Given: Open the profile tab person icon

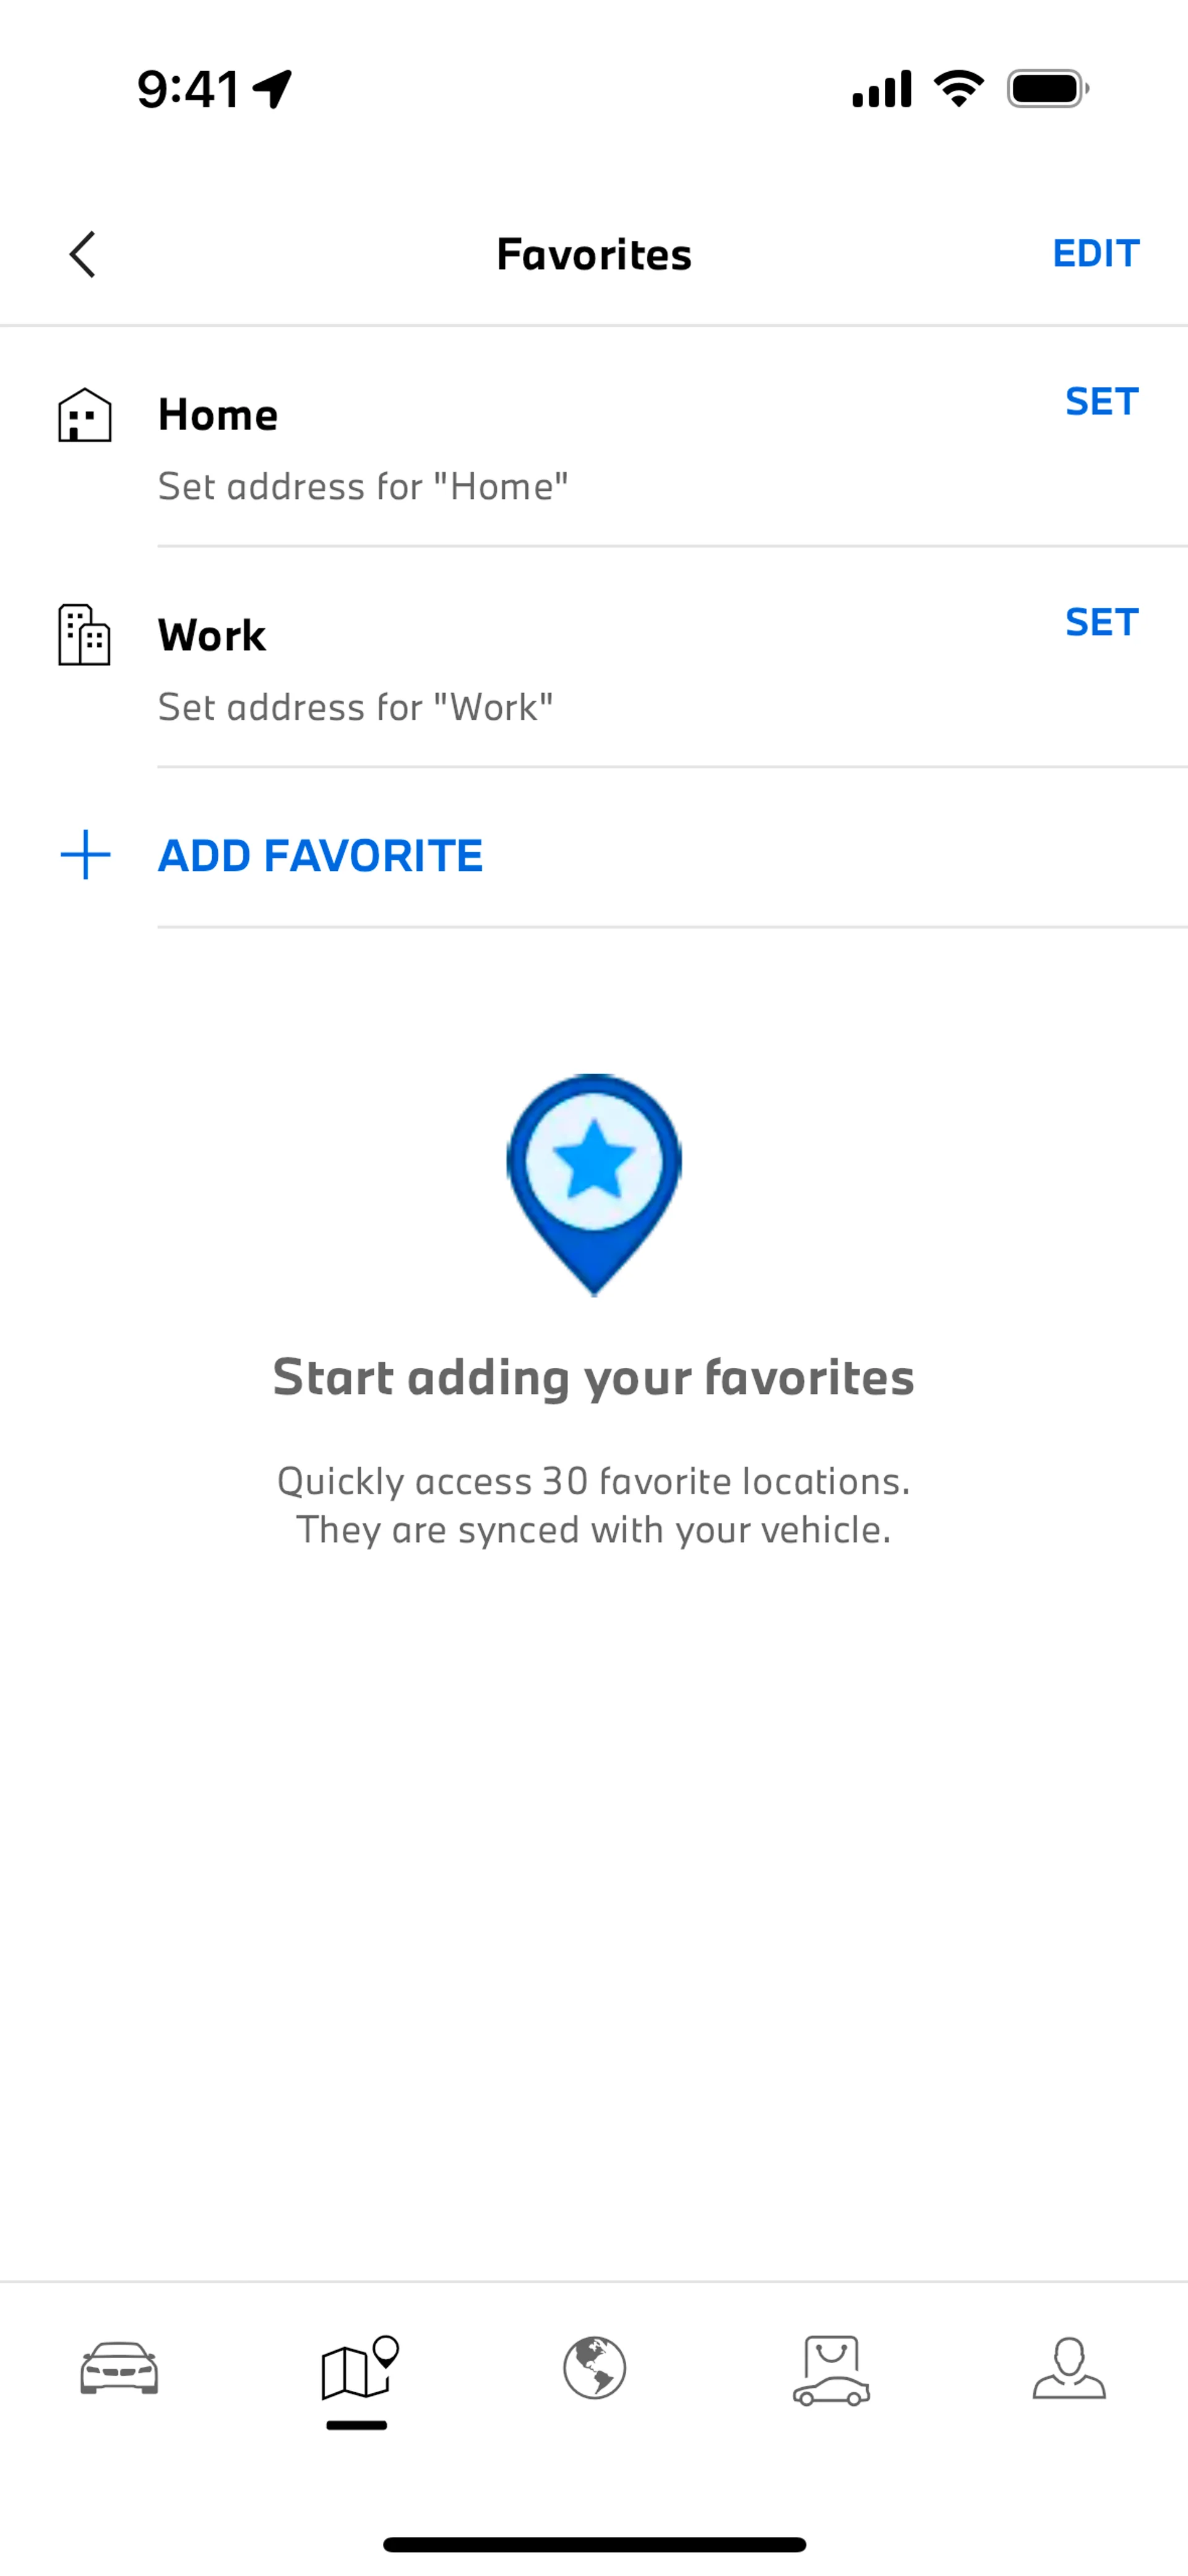Looking at the screenshot, I should pyautogui.click(x=1069, y=2368).
